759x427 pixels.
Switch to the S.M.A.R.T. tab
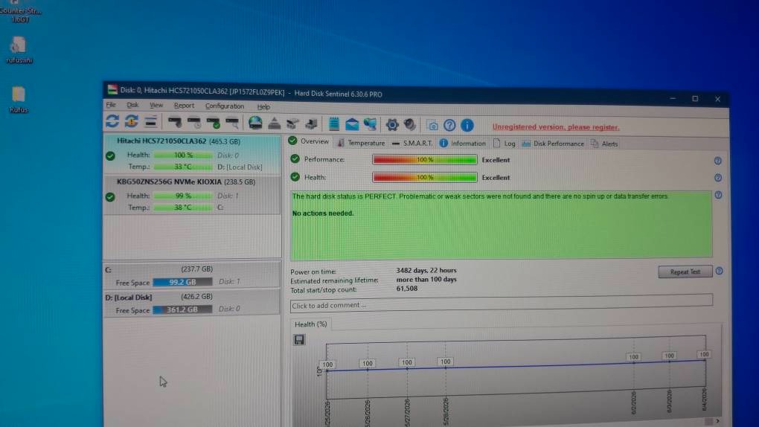412,144
